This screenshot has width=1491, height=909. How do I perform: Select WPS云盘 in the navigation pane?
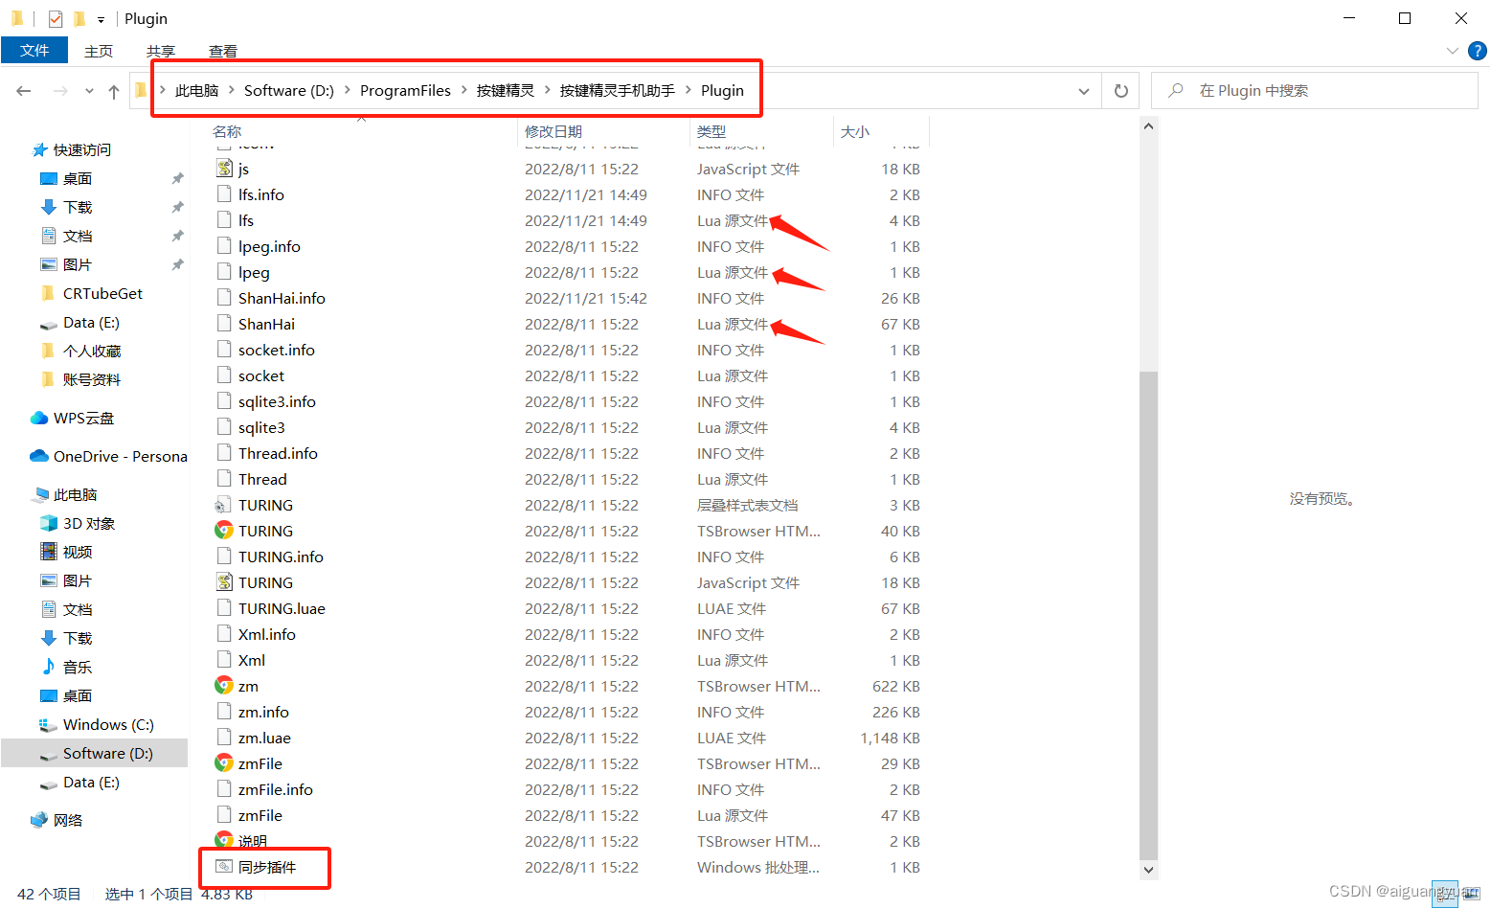point(83,419)
